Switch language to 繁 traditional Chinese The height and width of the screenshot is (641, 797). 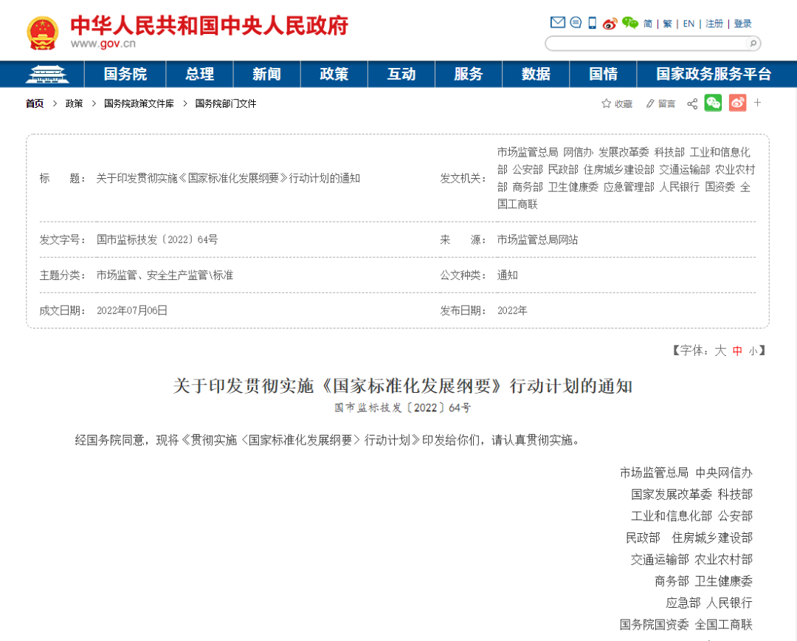pos(666,23)
